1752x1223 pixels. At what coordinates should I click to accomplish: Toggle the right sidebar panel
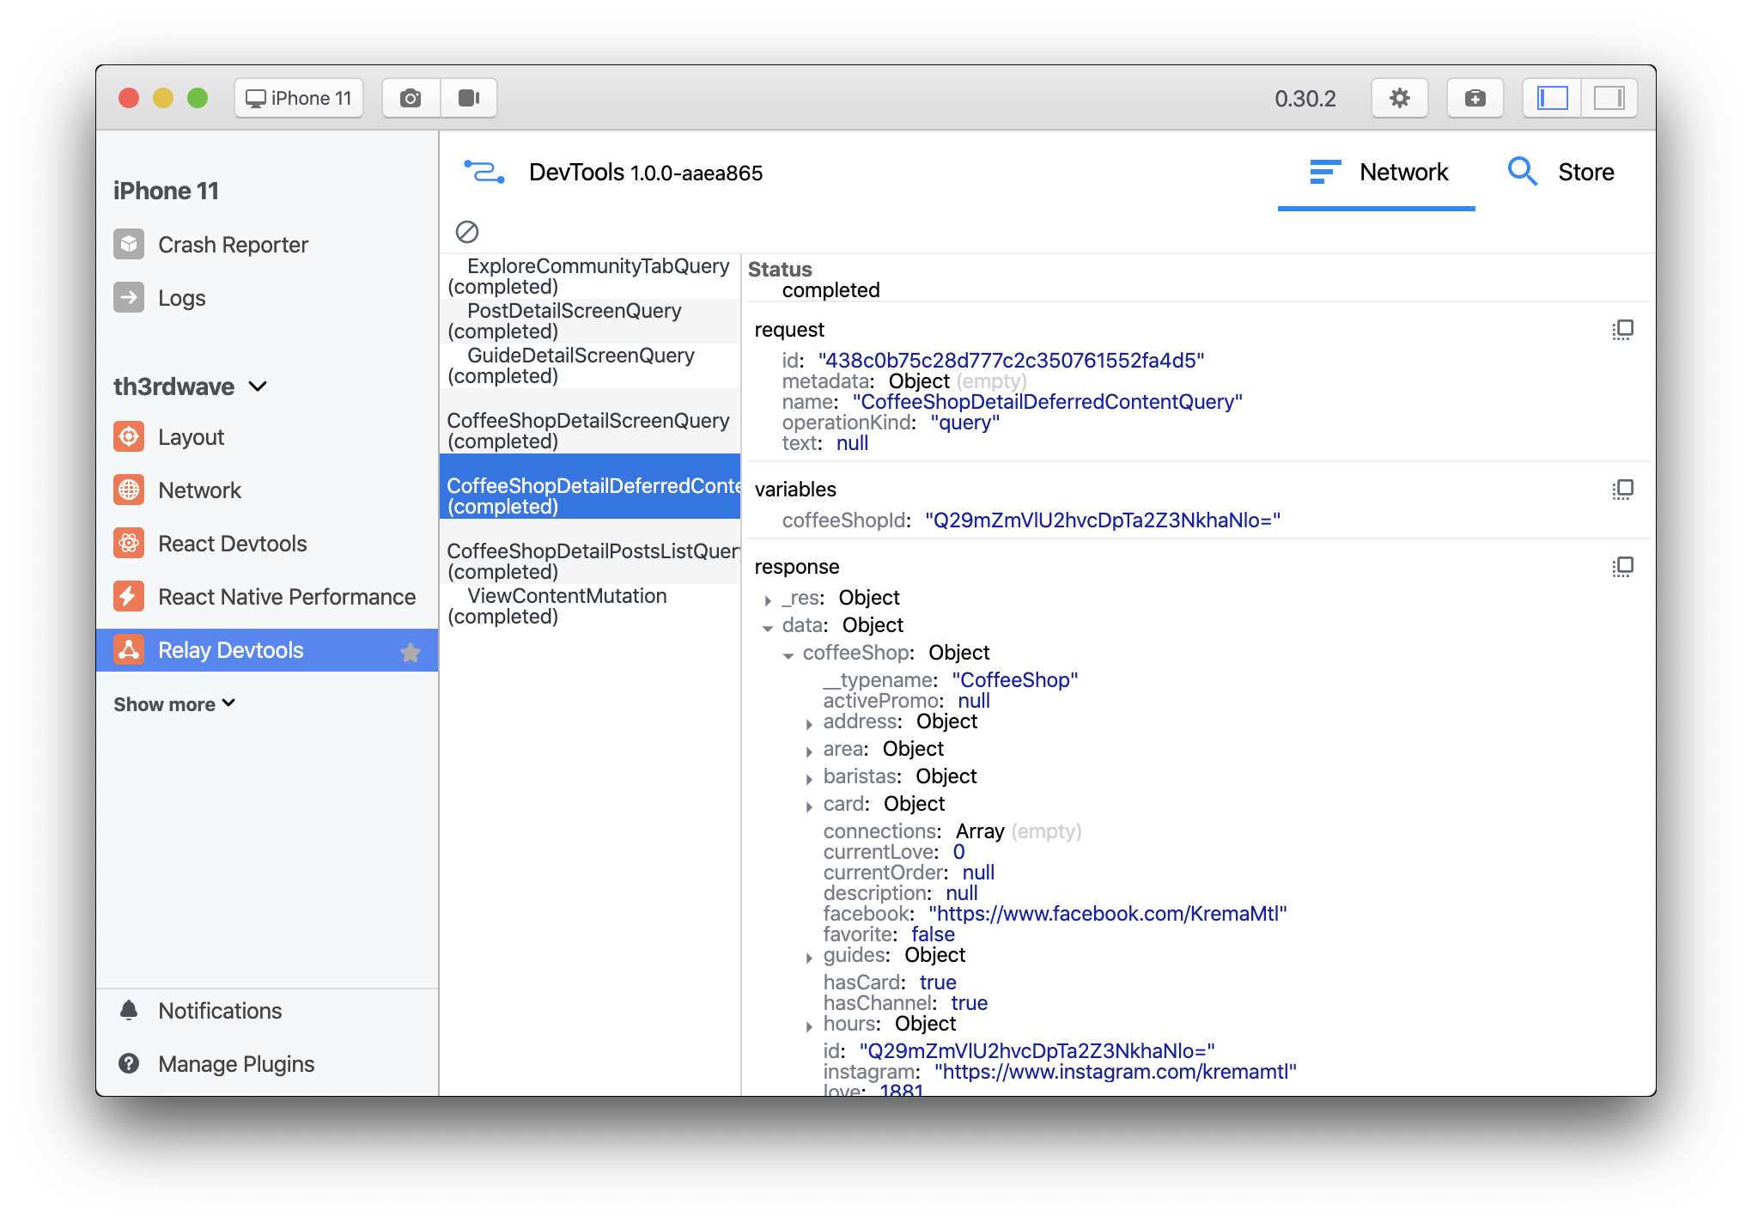tap(1609, 98)
